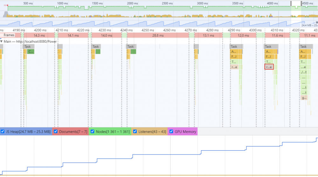This screenshot has height=177, width=318.
Task: Click the g... entry in the last task stack
Action: click(304, 98)
